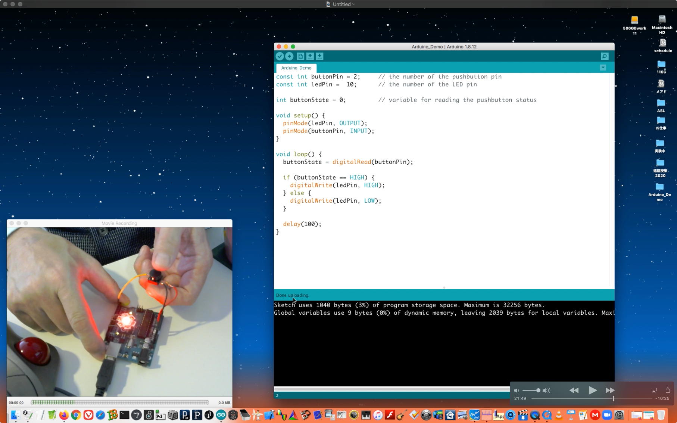Click the Verify sketch checkmark button

point(280,56)
